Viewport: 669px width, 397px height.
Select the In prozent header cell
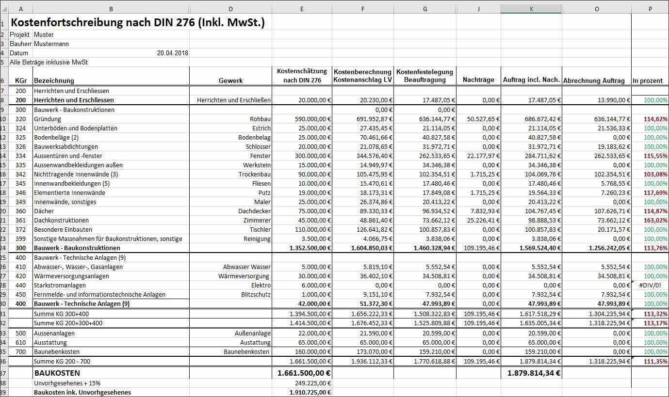(650, 80)
